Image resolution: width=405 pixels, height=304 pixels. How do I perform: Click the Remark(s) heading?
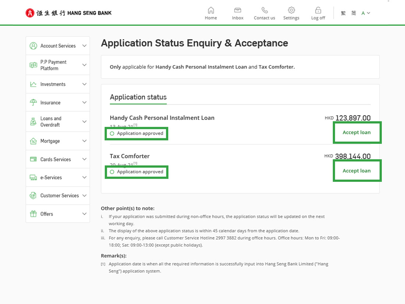(x=114, y=256)
